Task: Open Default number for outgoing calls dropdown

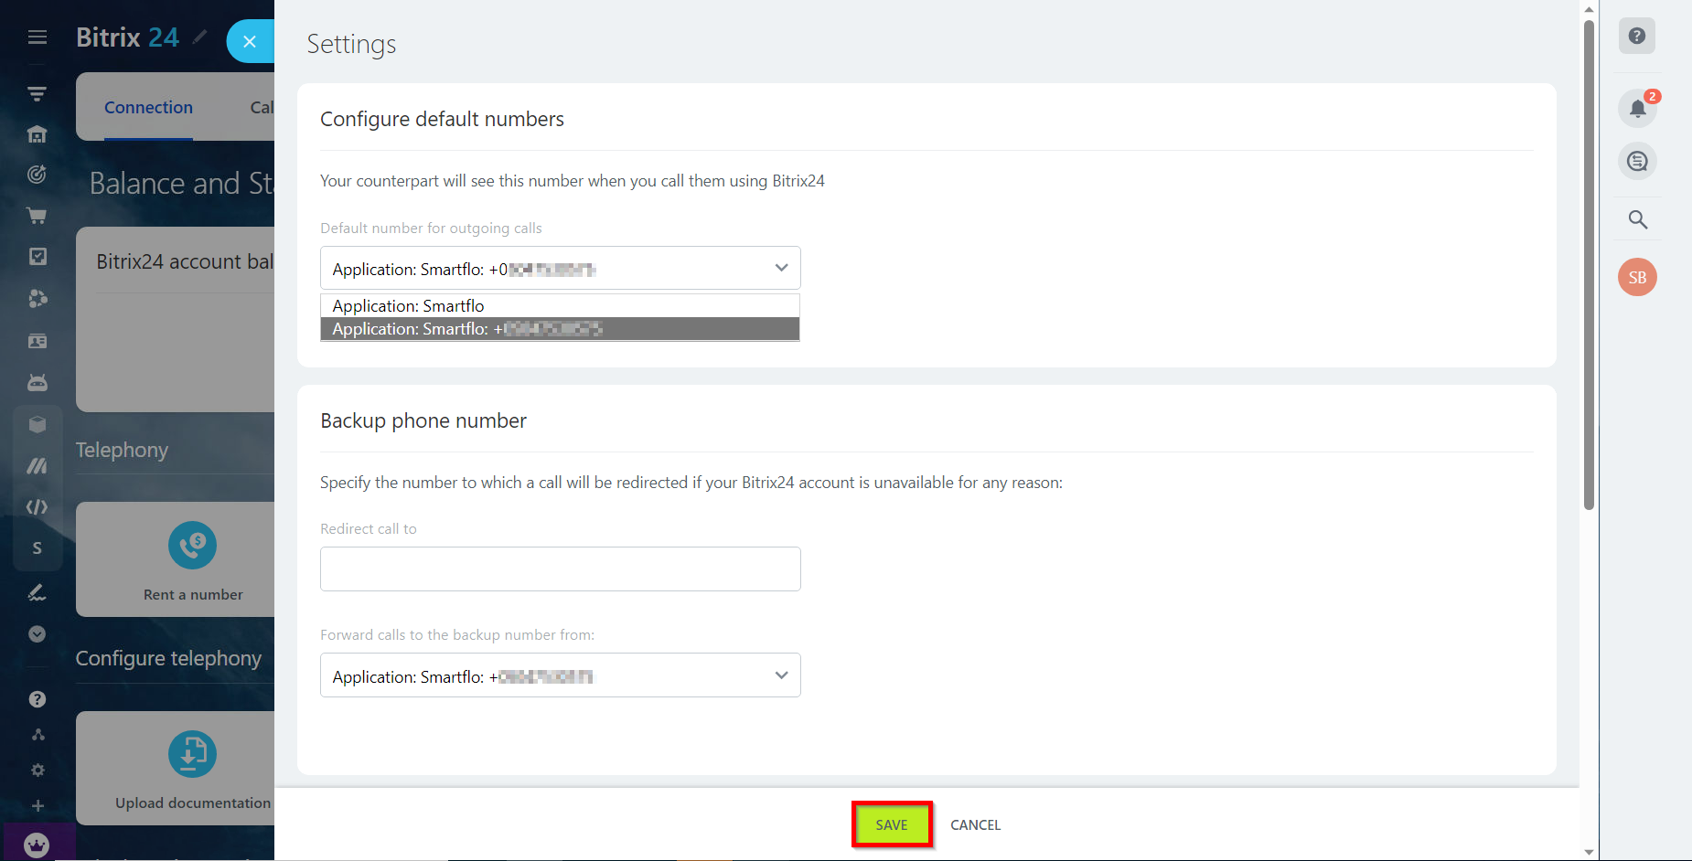Action: 561,269
